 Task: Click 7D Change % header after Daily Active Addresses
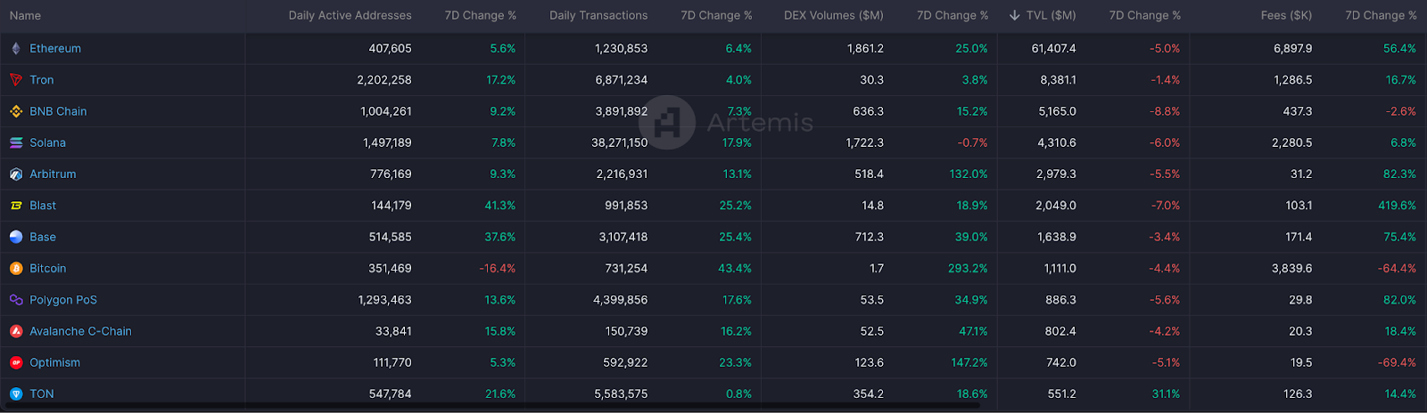(481, 15)
